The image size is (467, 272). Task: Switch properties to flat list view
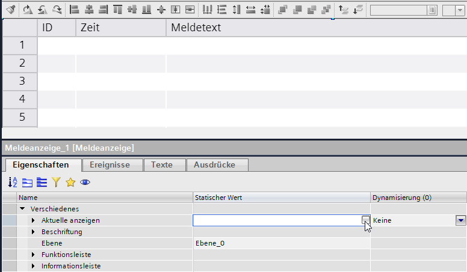point(42,182)
